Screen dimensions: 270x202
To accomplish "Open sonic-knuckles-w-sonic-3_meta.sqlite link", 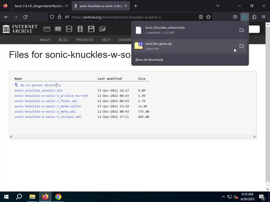I will point(48,106).
